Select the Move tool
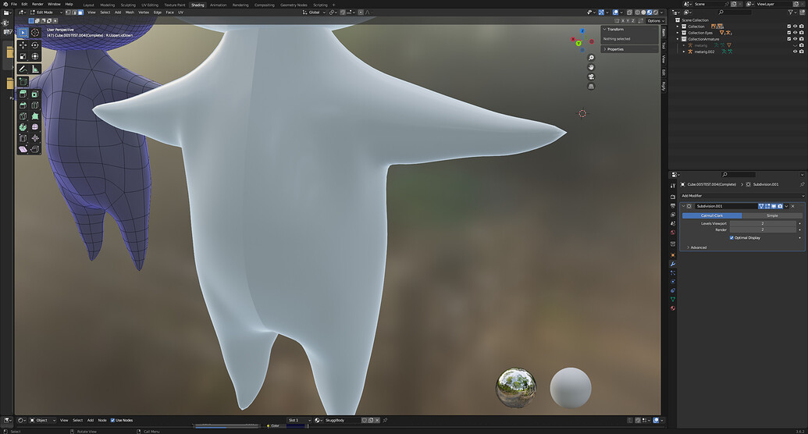Image resolution: width=808 pixels, height=434 pixels. pos(23,45)
